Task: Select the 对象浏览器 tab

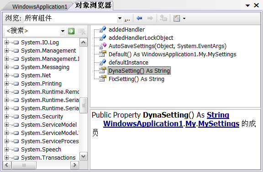Action: (93, 5)
